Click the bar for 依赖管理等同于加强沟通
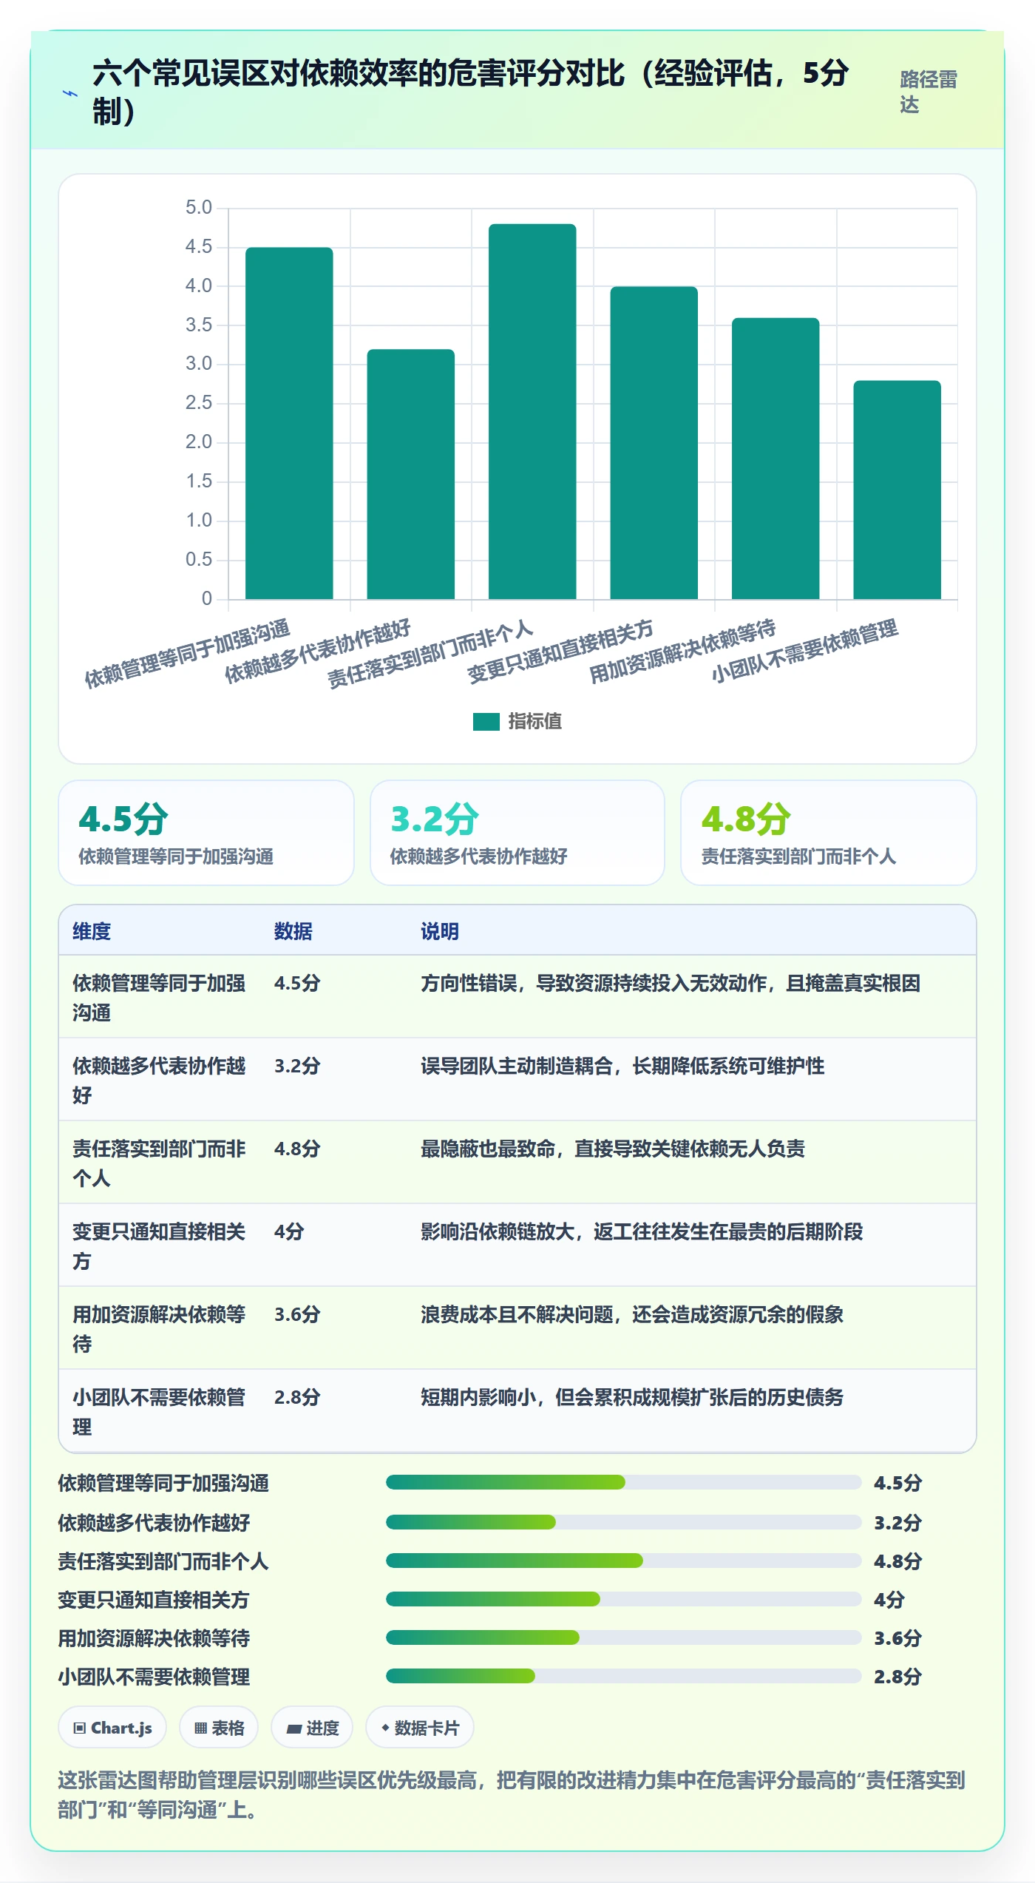 289,423
